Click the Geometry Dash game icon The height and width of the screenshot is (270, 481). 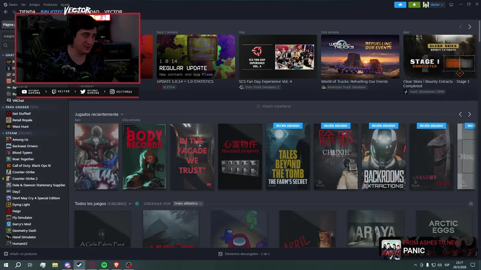[x=9, y=231]
